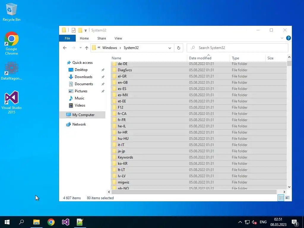Select My Computer in navigation pane
This screenshot has height=228, width=304.
[83, 115]
